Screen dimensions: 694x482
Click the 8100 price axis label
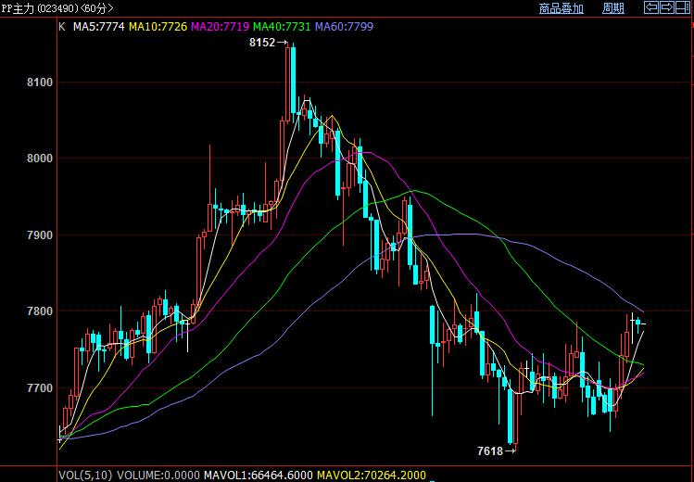point(40,82)
